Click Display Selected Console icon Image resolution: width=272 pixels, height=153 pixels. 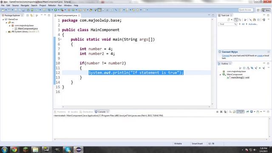pos(252,112)
